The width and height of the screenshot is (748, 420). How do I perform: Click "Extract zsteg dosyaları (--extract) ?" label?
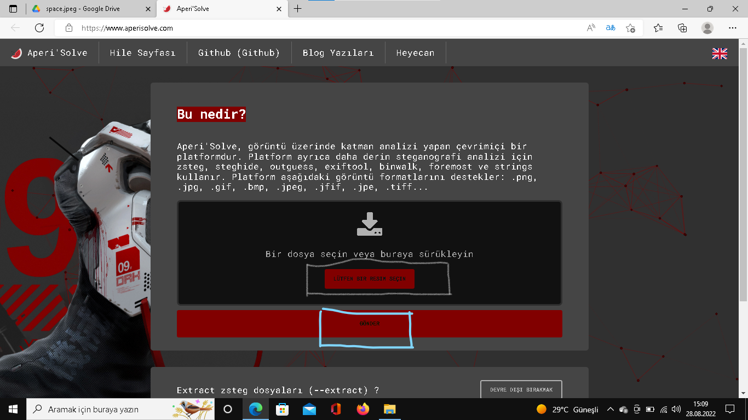[278, 390]
